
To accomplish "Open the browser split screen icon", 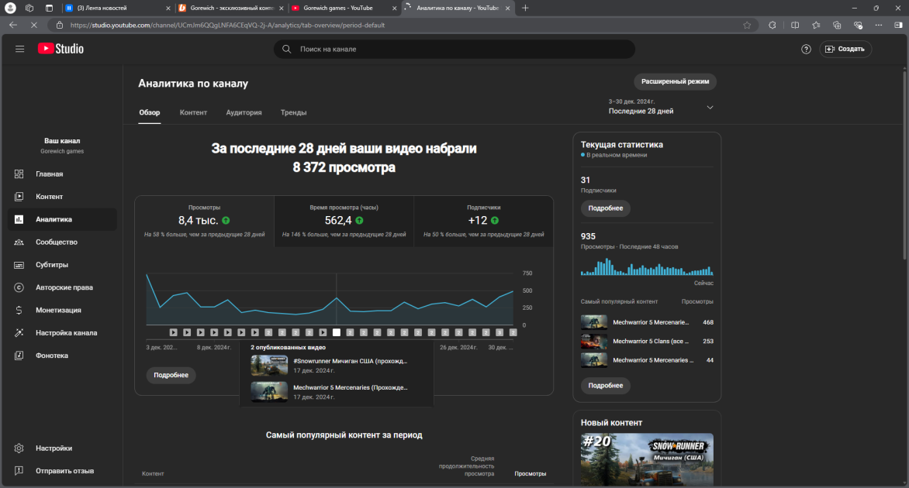I will point(795,25).
